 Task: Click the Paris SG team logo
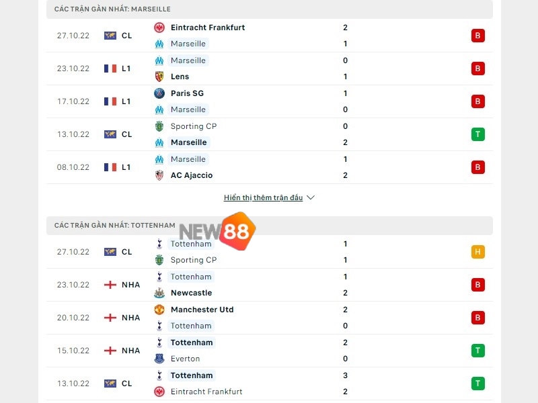point(160,93)
